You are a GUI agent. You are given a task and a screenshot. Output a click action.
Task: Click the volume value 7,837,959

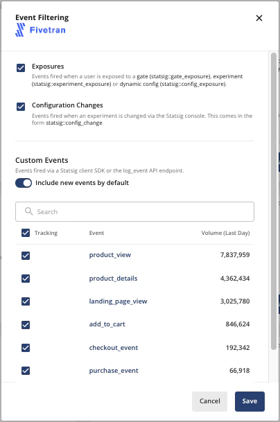point(235,254)
